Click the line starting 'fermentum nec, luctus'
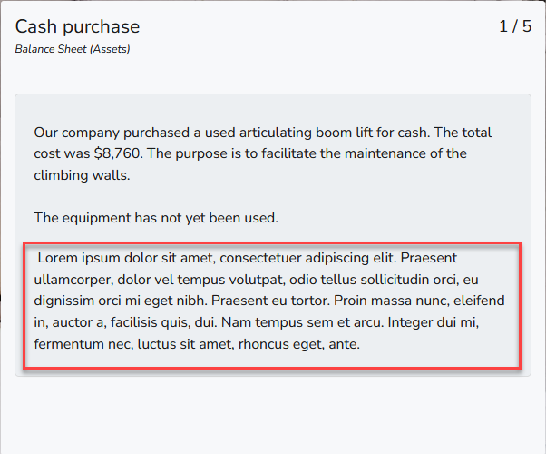 coord(197,344)
